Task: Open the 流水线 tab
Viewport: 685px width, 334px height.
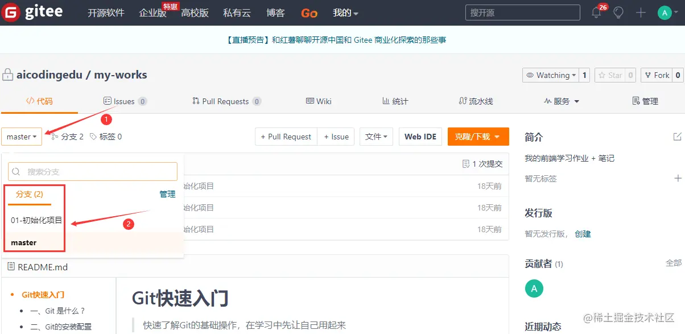Action: click(x=476, y=101)
